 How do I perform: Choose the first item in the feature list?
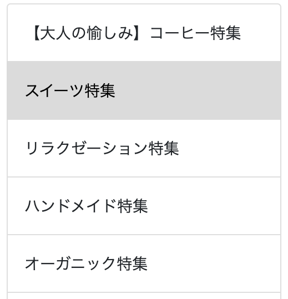tap(144, 33)
